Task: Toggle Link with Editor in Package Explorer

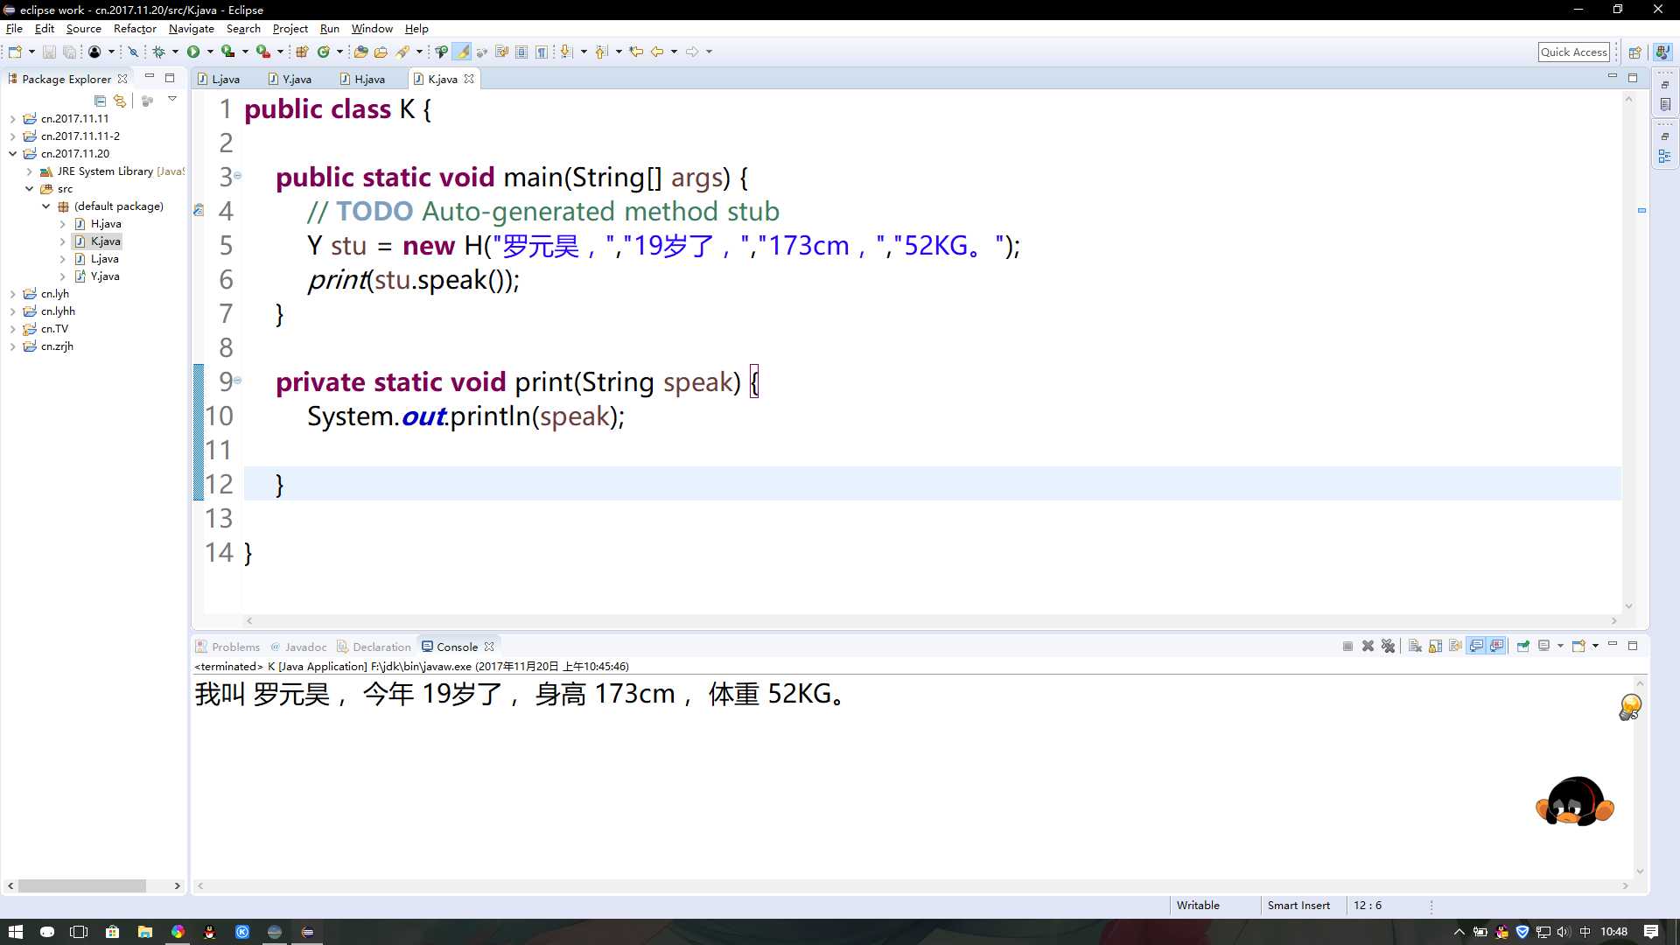Action: point(120,101)
